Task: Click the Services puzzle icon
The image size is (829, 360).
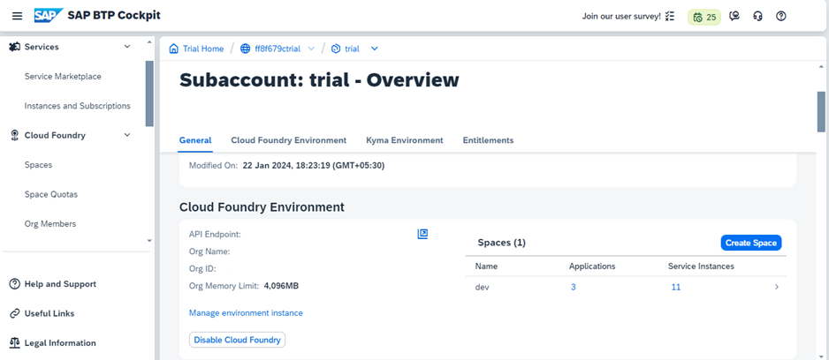Action: pos(15,47)
